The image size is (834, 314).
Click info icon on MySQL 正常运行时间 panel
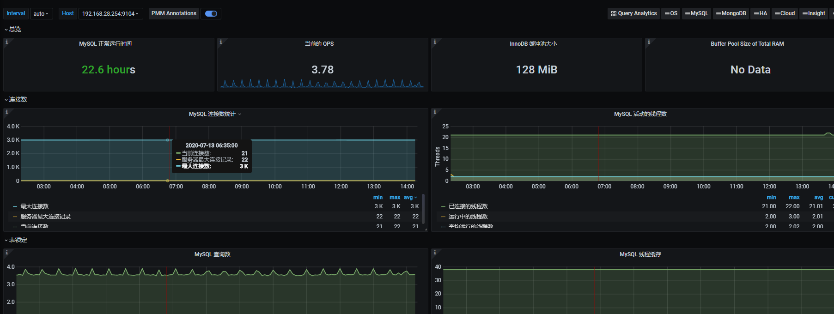coord(6,42)
